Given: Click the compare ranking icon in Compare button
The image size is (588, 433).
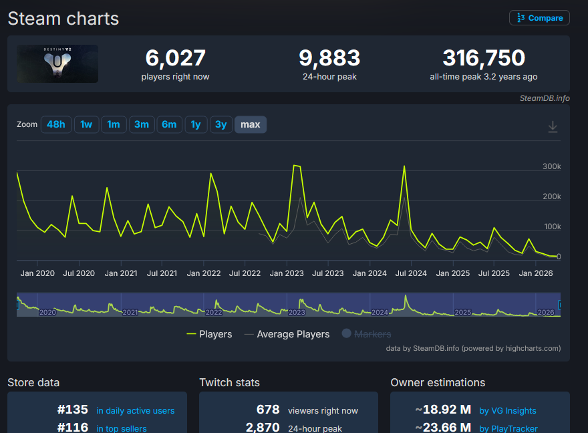Looking at the screenshot, I should click(521, 17).
